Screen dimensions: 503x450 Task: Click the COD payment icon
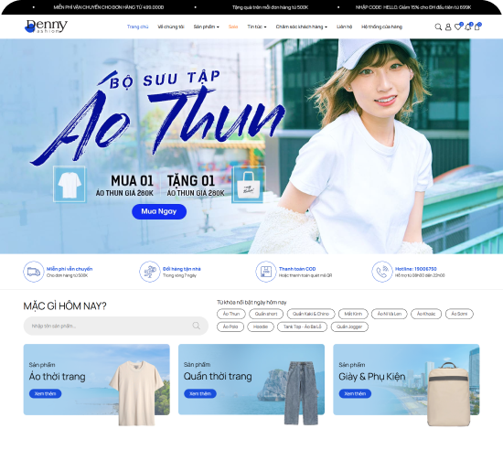(265, 272)
